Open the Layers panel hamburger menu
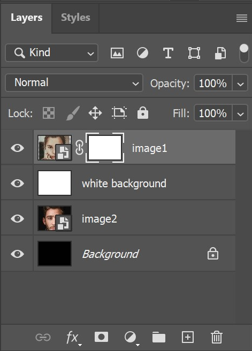The height and width of the screenshot is (351, 252). click(x=242, y=18)
